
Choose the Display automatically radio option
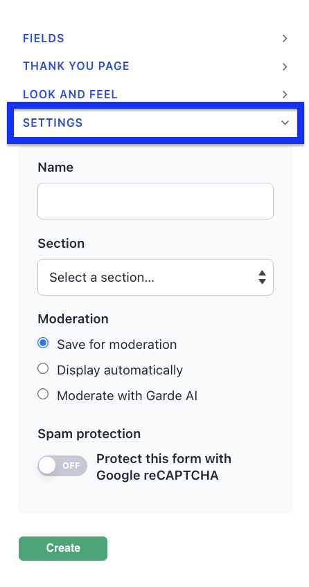point(43,369)
